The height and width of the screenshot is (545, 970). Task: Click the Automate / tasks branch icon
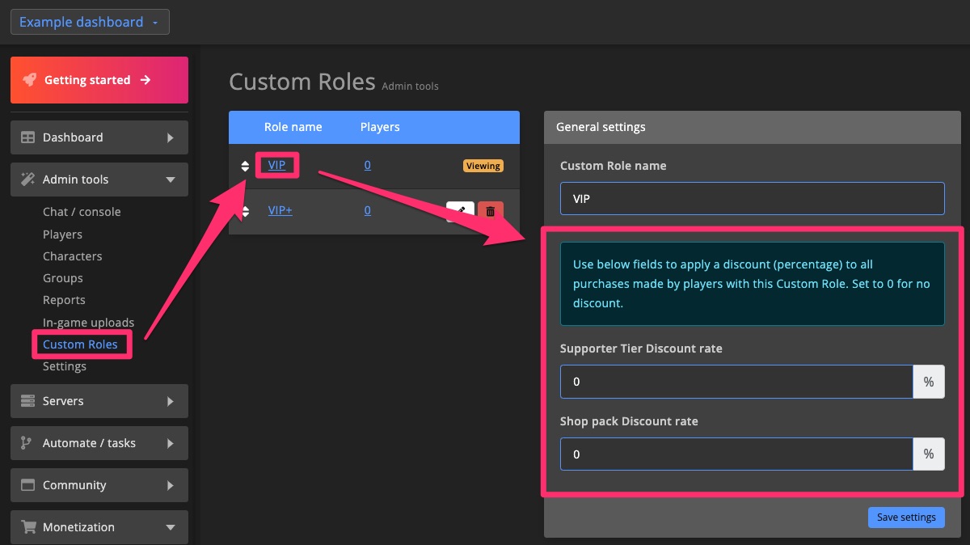coord(28,442)
